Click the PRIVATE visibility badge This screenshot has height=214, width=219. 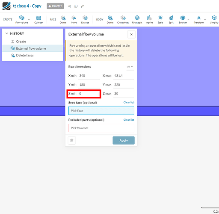tap(55, 6)
